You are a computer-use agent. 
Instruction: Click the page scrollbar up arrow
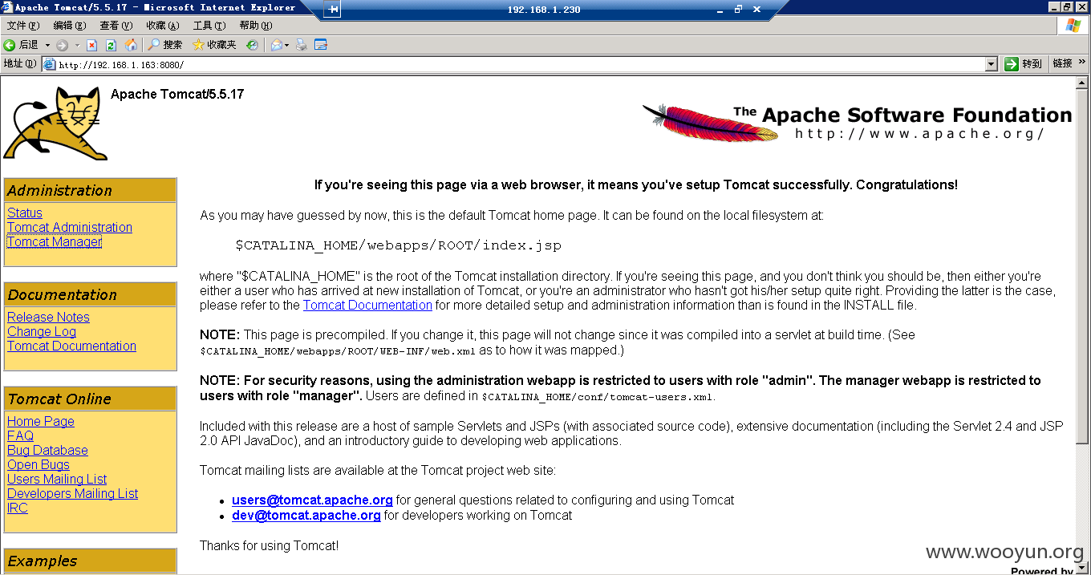click(x=1082, y=82)
